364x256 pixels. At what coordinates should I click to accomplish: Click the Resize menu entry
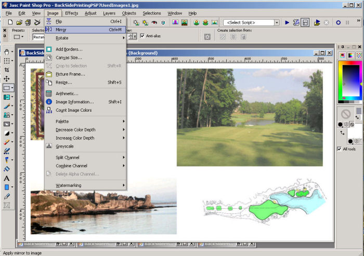63,83
